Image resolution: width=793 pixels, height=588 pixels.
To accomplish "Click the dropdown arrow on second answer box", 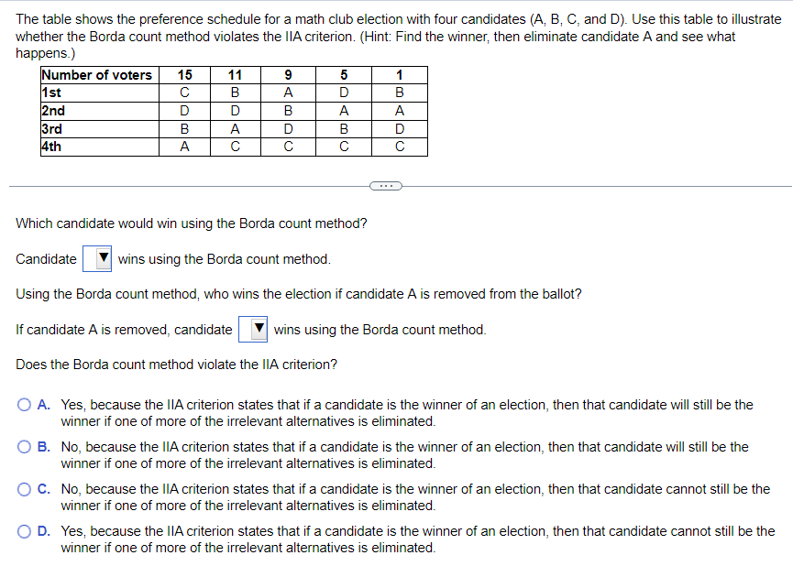I will click(259, 329).
